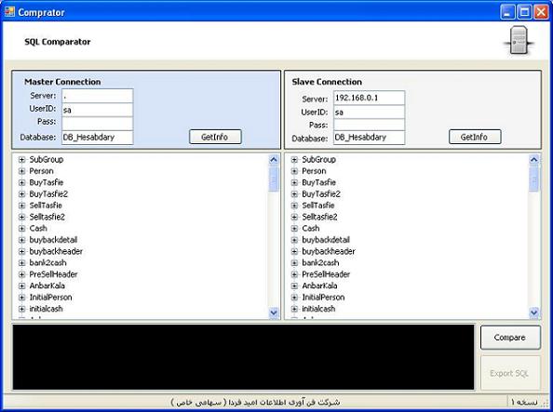Expand Cash node in master tree

(x=21, y=229)
